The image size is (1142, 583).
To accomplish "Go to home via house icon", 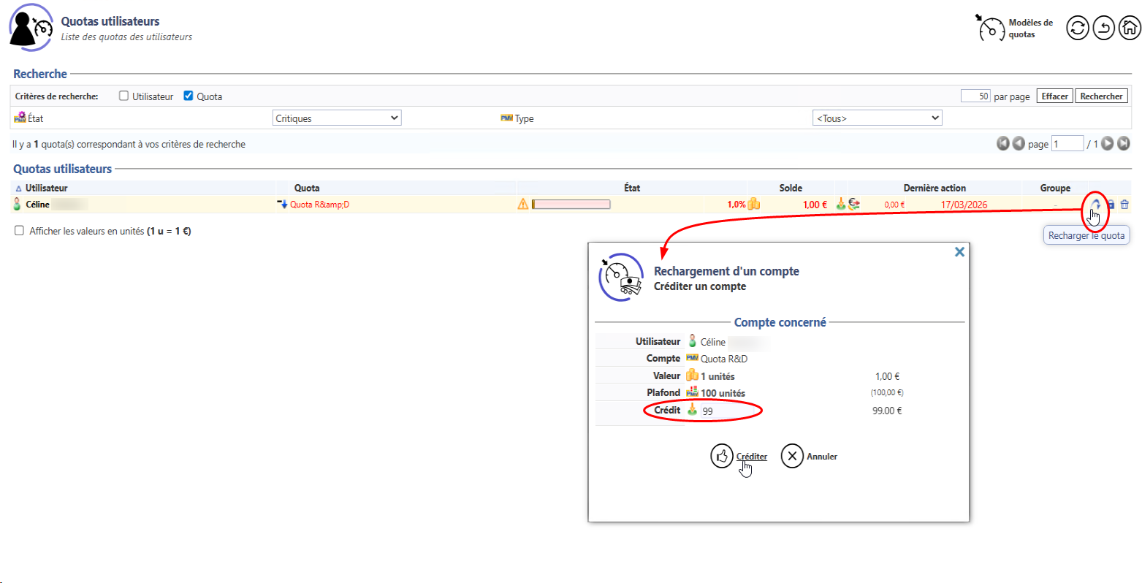I will pos(1130,28).
